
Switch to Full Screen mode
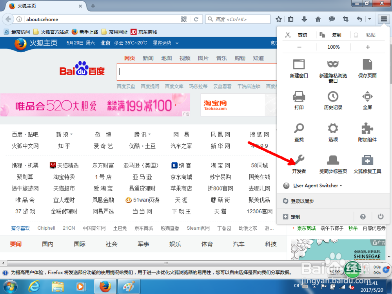point(367,96)
